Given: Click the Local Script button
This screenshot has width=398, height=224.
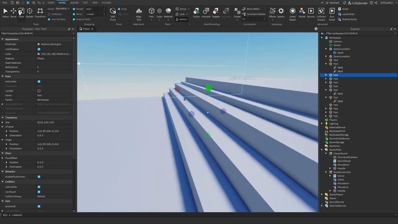Looking at the screenshot, I should point(346,14).
